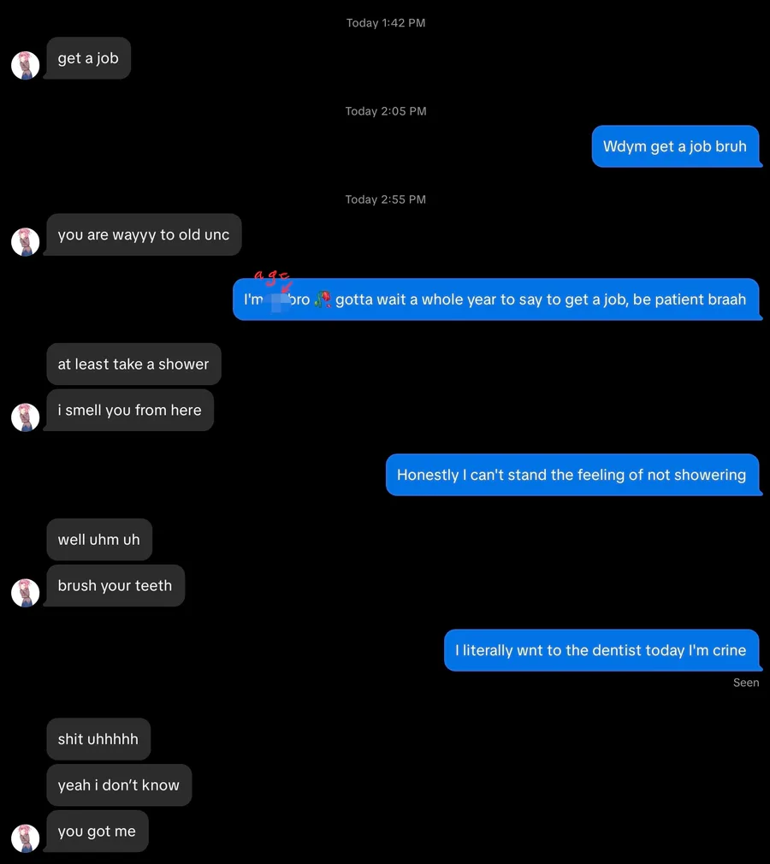Click the sender avatar next to "brush your teeth"
The image size is (770, 864).
click(26, 593)
